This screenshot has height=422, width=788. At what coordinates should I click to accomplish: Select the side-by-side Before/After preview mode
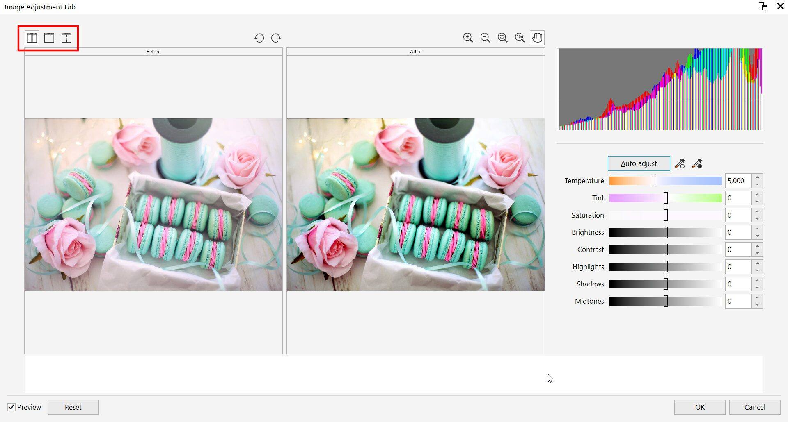31,38
